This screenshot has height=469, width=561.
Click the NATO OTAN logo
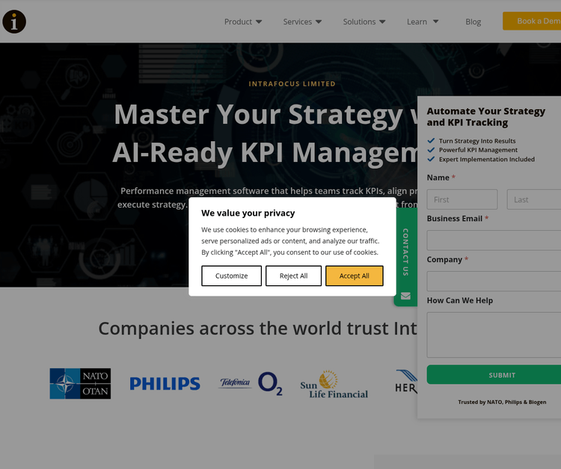click(x=80, y=384)
